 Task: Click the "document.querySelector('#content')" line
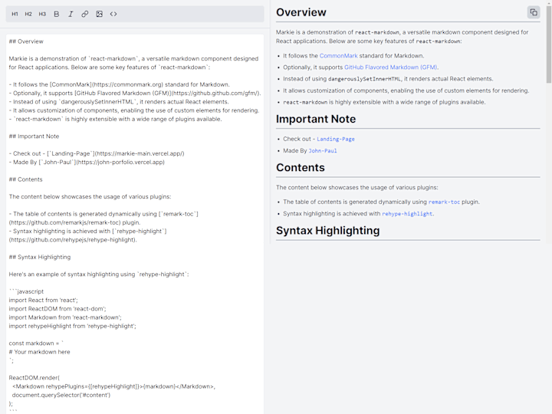coord(61,395)
